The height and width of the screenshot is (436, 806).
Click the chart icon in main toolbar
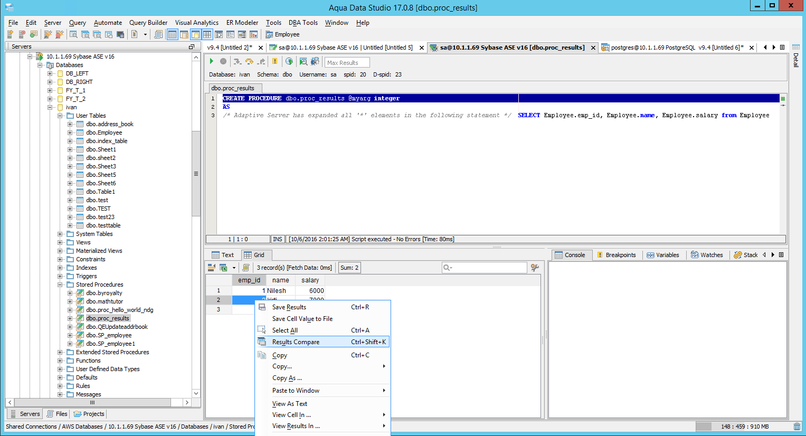(254, 34)
